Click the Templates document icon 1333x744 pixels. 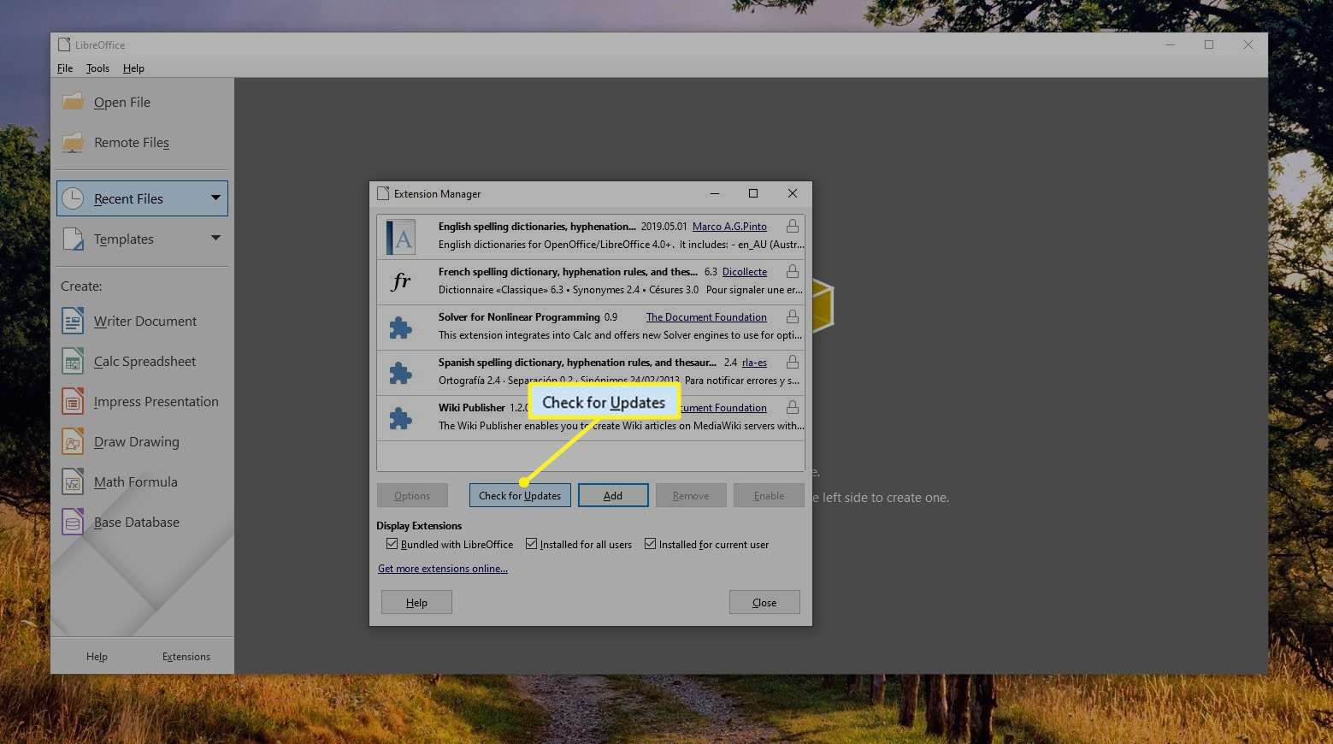pyautogui.click(x=73, y=239)
